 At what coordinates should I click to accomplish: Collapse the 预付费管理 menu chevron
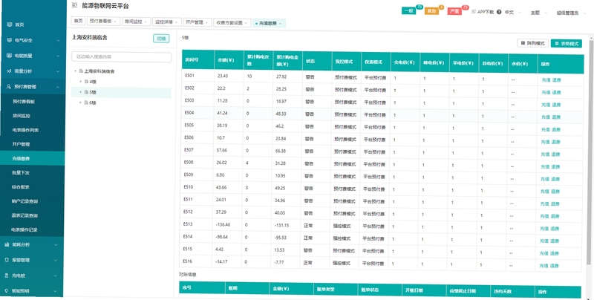(x=58, y=87)
